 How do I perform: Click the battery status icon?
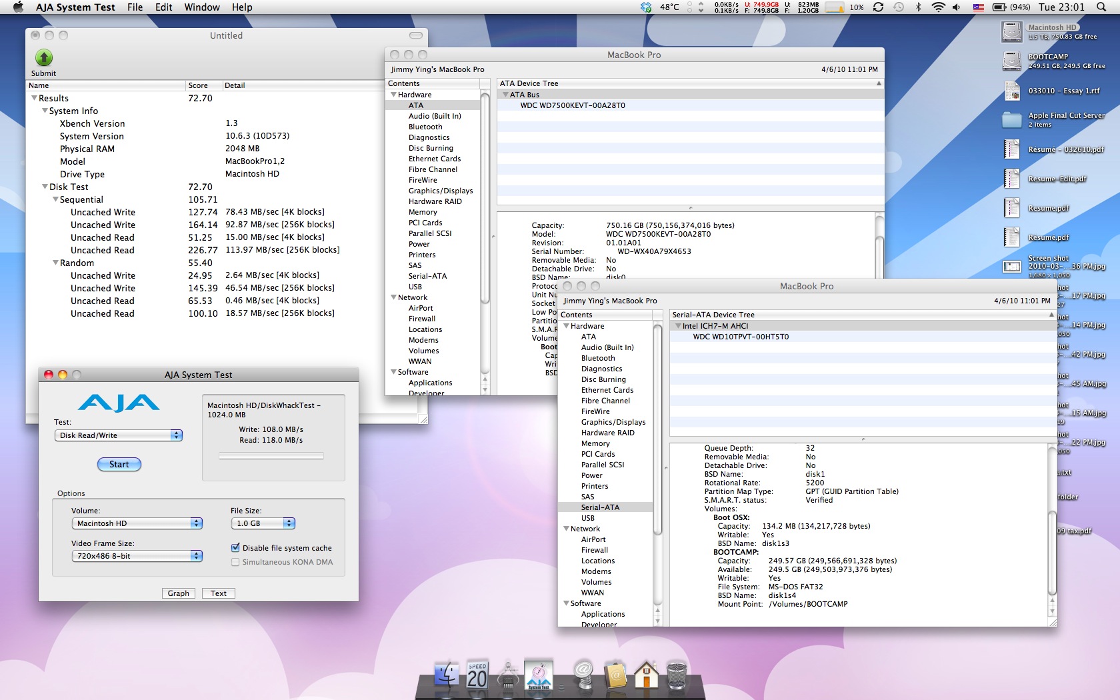(999, 7)
